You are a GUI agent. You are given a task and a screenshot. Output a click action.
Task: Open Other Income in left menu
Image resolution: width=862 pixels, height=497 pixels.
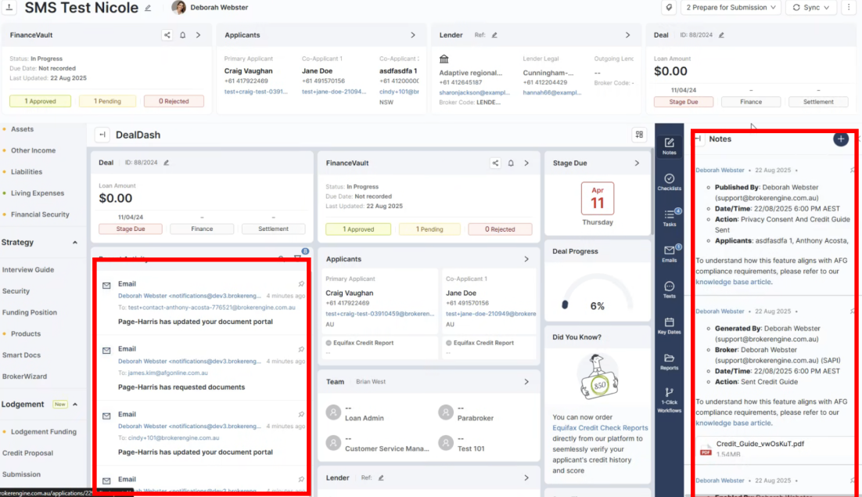pos(33,150)
